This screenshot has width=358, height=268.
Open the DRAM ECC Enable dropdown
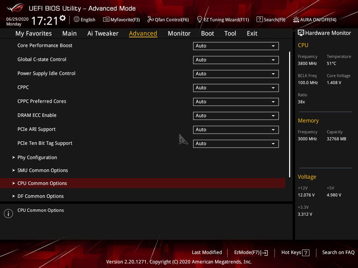[236, 116]
